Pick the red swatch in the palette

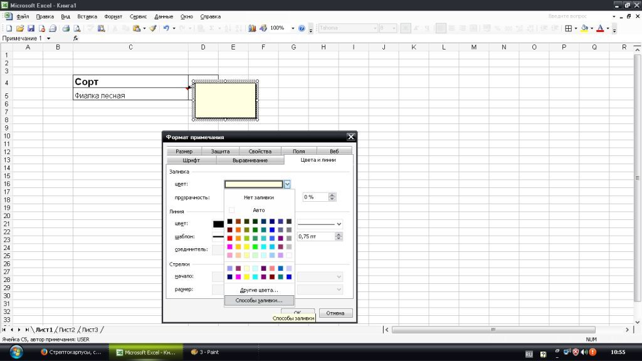[x=230, y=238]
